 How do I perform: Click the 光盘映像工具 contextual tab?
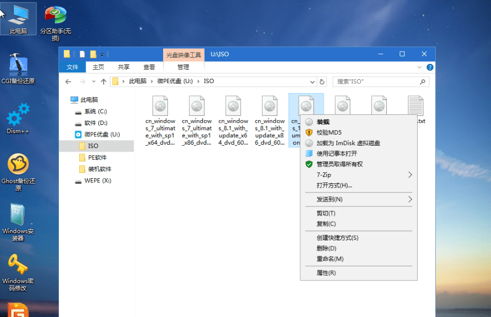(183, 55)
